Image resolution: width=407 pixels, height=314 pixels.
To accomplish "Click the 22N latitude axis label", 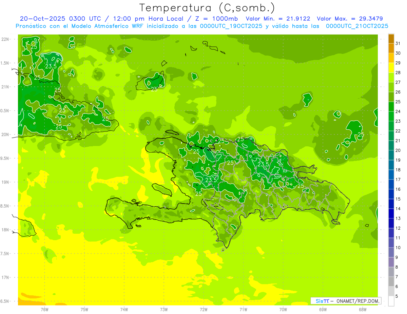I will 6,39.
